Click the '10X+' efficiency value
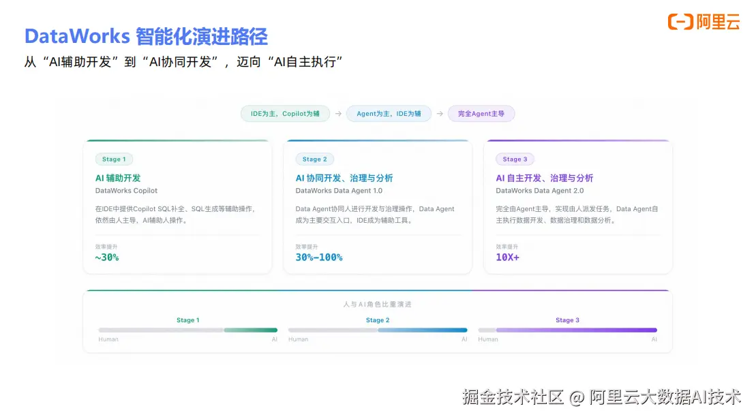 point(507,258)
